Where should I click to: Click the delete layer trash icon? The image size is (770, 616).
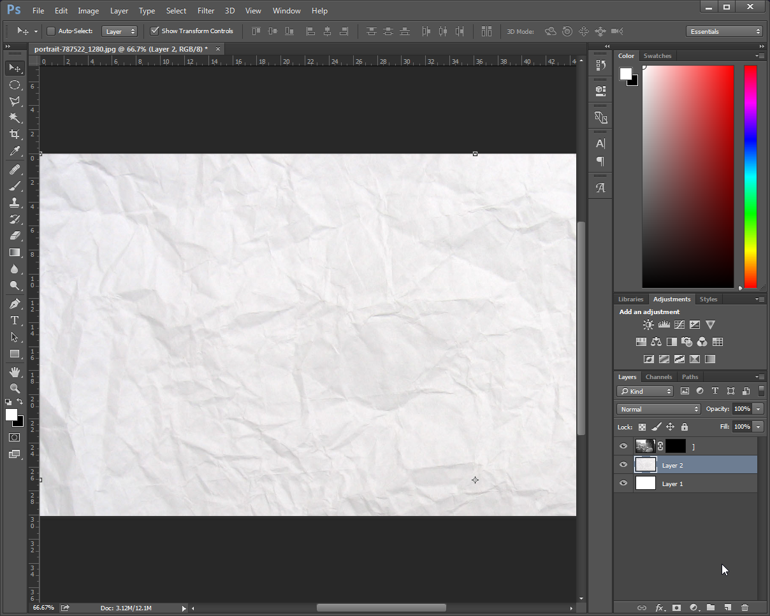(x=745, y=608)
